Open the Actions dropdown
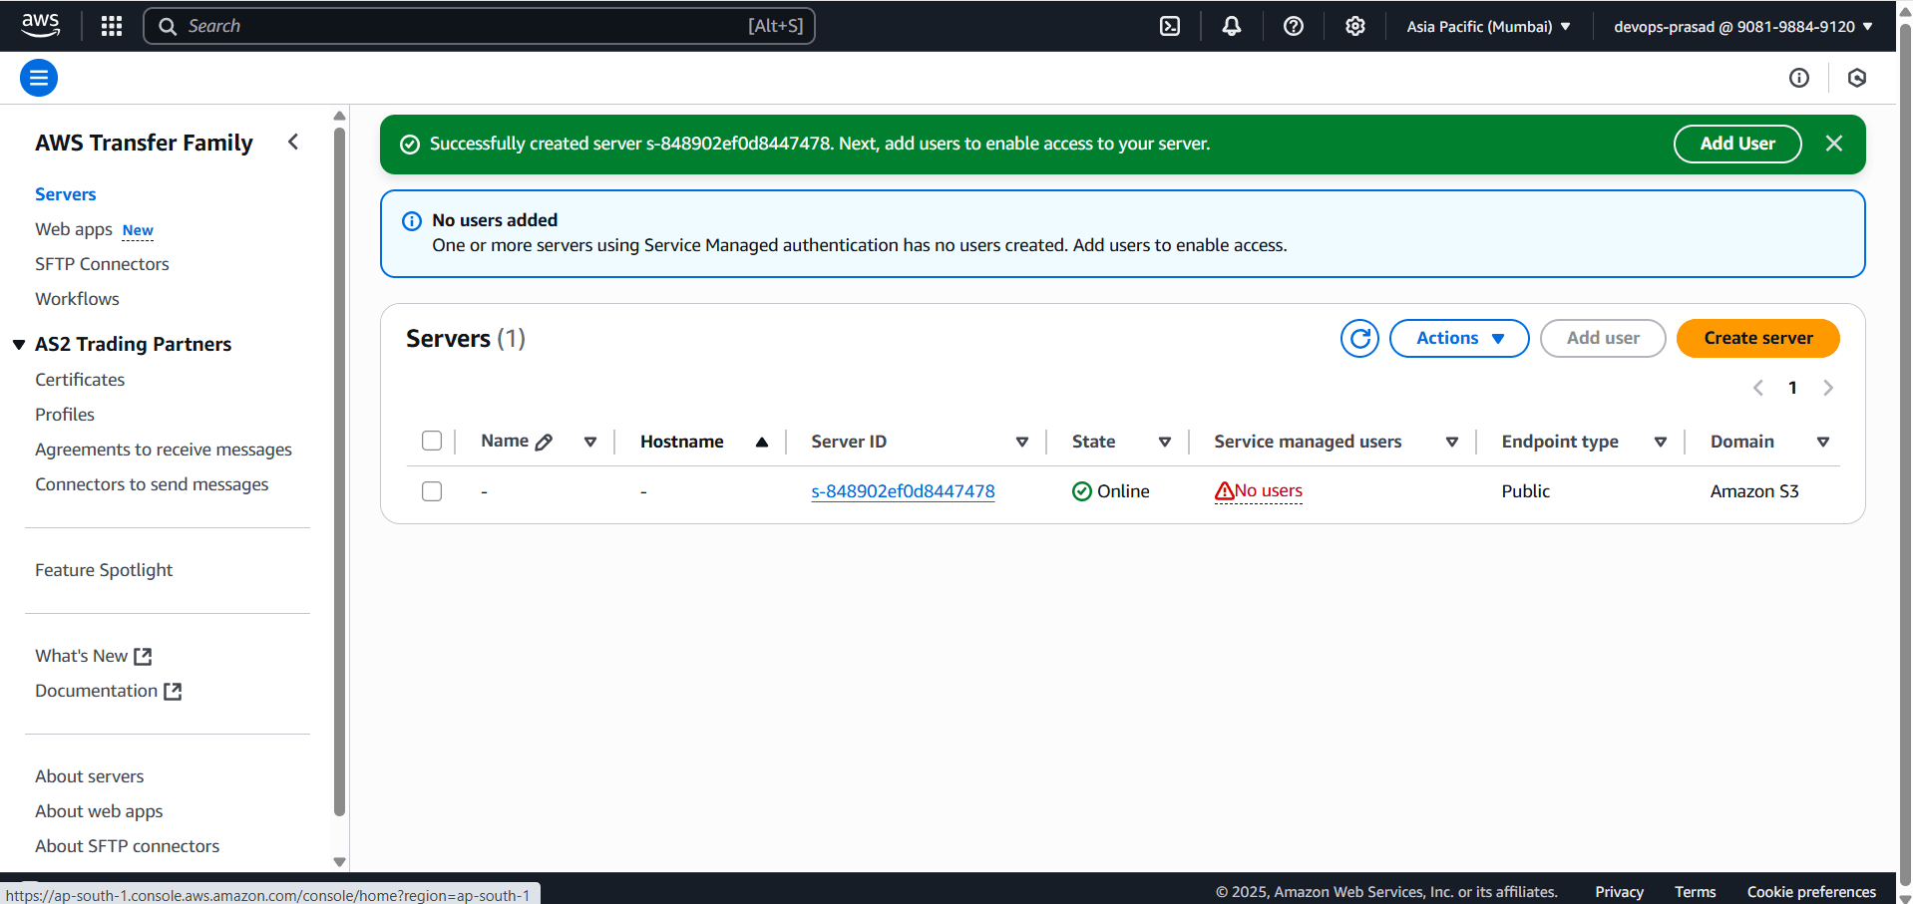The image size is (1913, 904). click(1458, 338)
